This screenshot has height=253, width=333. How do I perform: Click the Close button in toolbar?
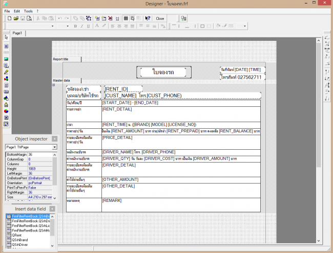[160, 18]
